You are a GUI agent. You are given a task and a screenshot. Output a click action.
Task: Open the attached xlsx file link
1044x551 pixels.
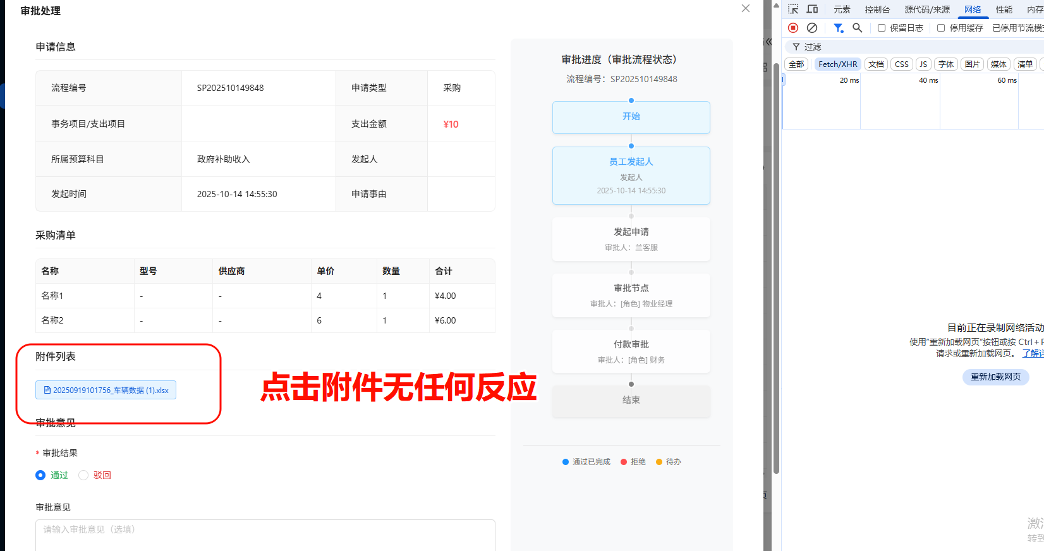[106, 391]
